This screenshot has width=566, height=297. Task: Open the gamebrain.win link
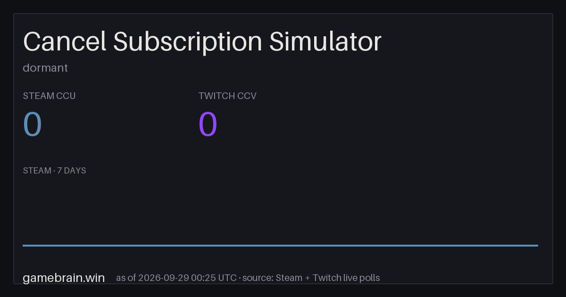[64, 278]
